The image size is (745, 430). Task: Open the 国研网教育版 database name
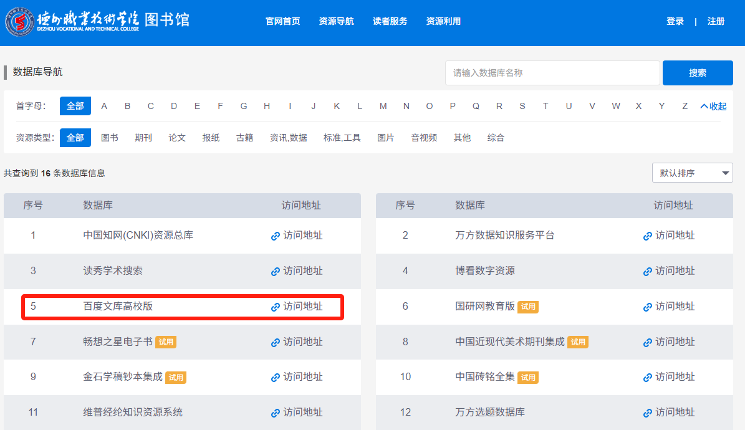(485, 307)
